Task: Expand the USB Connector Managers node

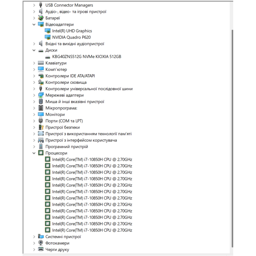Action: point(34,5)
